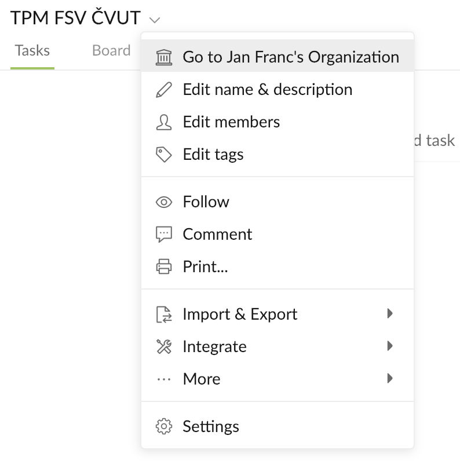460x461 pixels.
Task: Switch to the Board tab
Action: (x=111, y=50)
